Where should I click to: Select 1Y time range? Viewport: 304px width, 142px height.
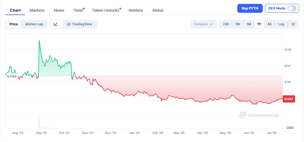[259, 24]
